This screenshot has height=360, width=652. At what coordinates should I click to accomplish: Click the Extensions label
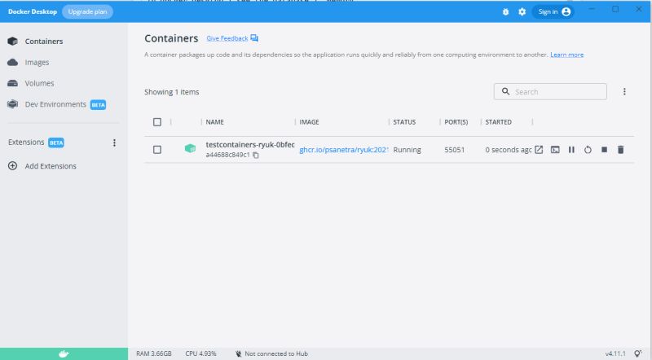[x=26, y=143]
